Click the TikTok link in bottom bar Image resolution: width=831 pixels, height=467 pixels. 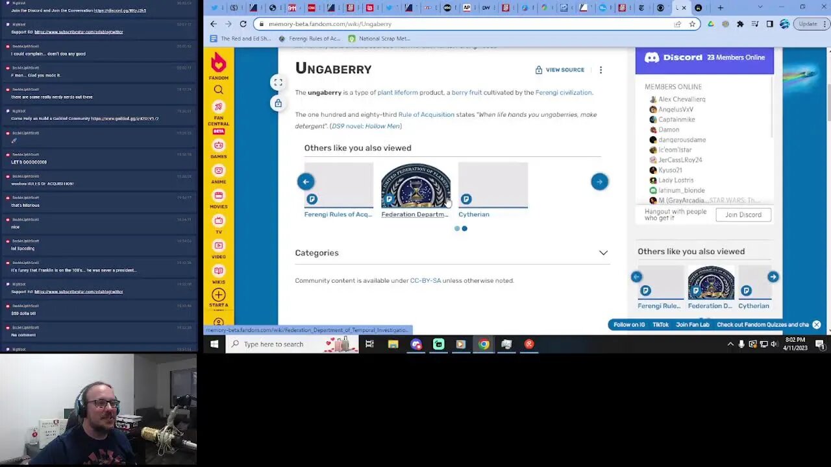[660, 325]
